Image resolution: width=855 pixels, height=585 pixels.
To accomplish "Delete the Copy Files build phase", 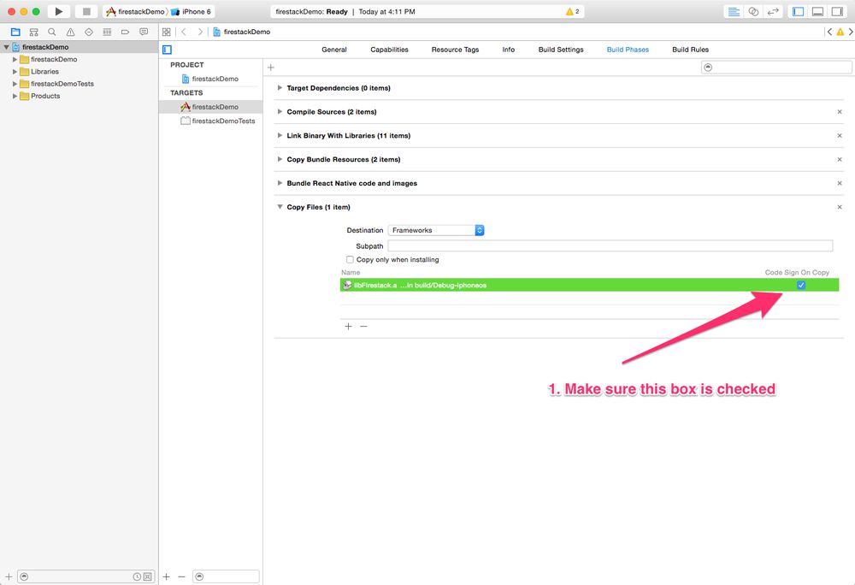I will pyautogui.click(x=840, y=207).
